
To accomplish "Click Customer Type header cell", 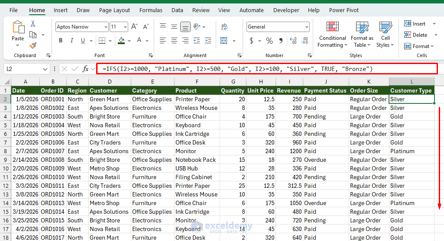I will (412, 90).
